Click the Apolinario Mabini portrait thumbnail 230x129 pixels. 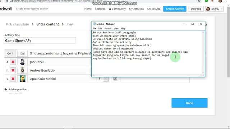(x=22, y=79)
